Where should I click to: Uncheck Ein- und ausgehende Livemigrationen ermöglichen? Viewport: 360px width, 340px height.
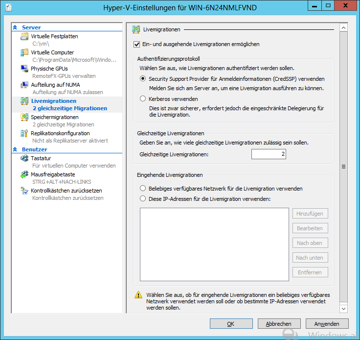tap(137, 44)
